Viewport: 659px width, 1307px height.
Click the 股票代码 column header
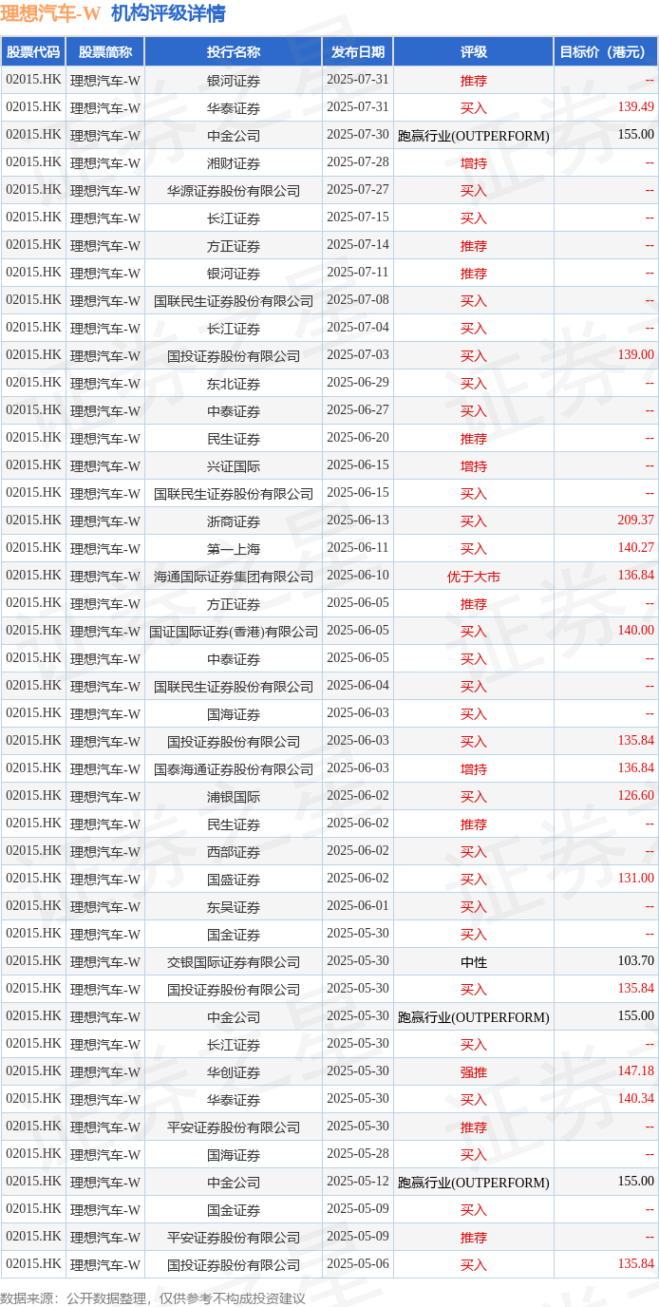point(33,52)
